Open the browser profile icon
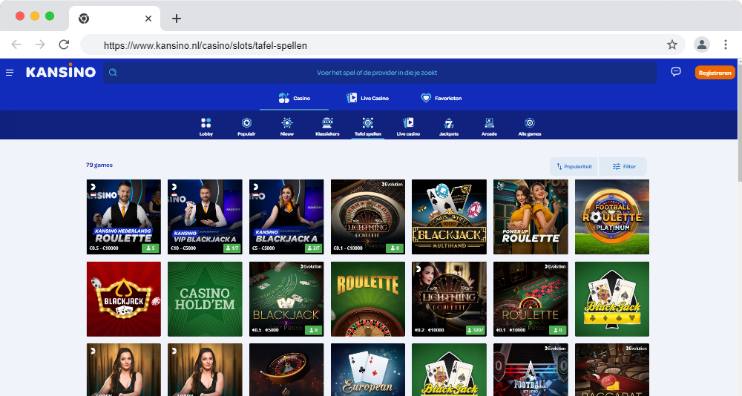This screenshot has width=742, height=396. tap(702, 44)
